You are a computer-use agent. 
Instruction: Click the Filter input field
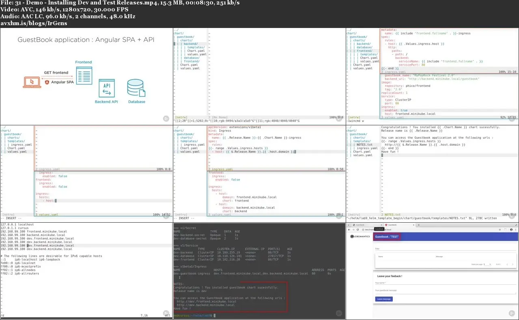tap(446, 249)
